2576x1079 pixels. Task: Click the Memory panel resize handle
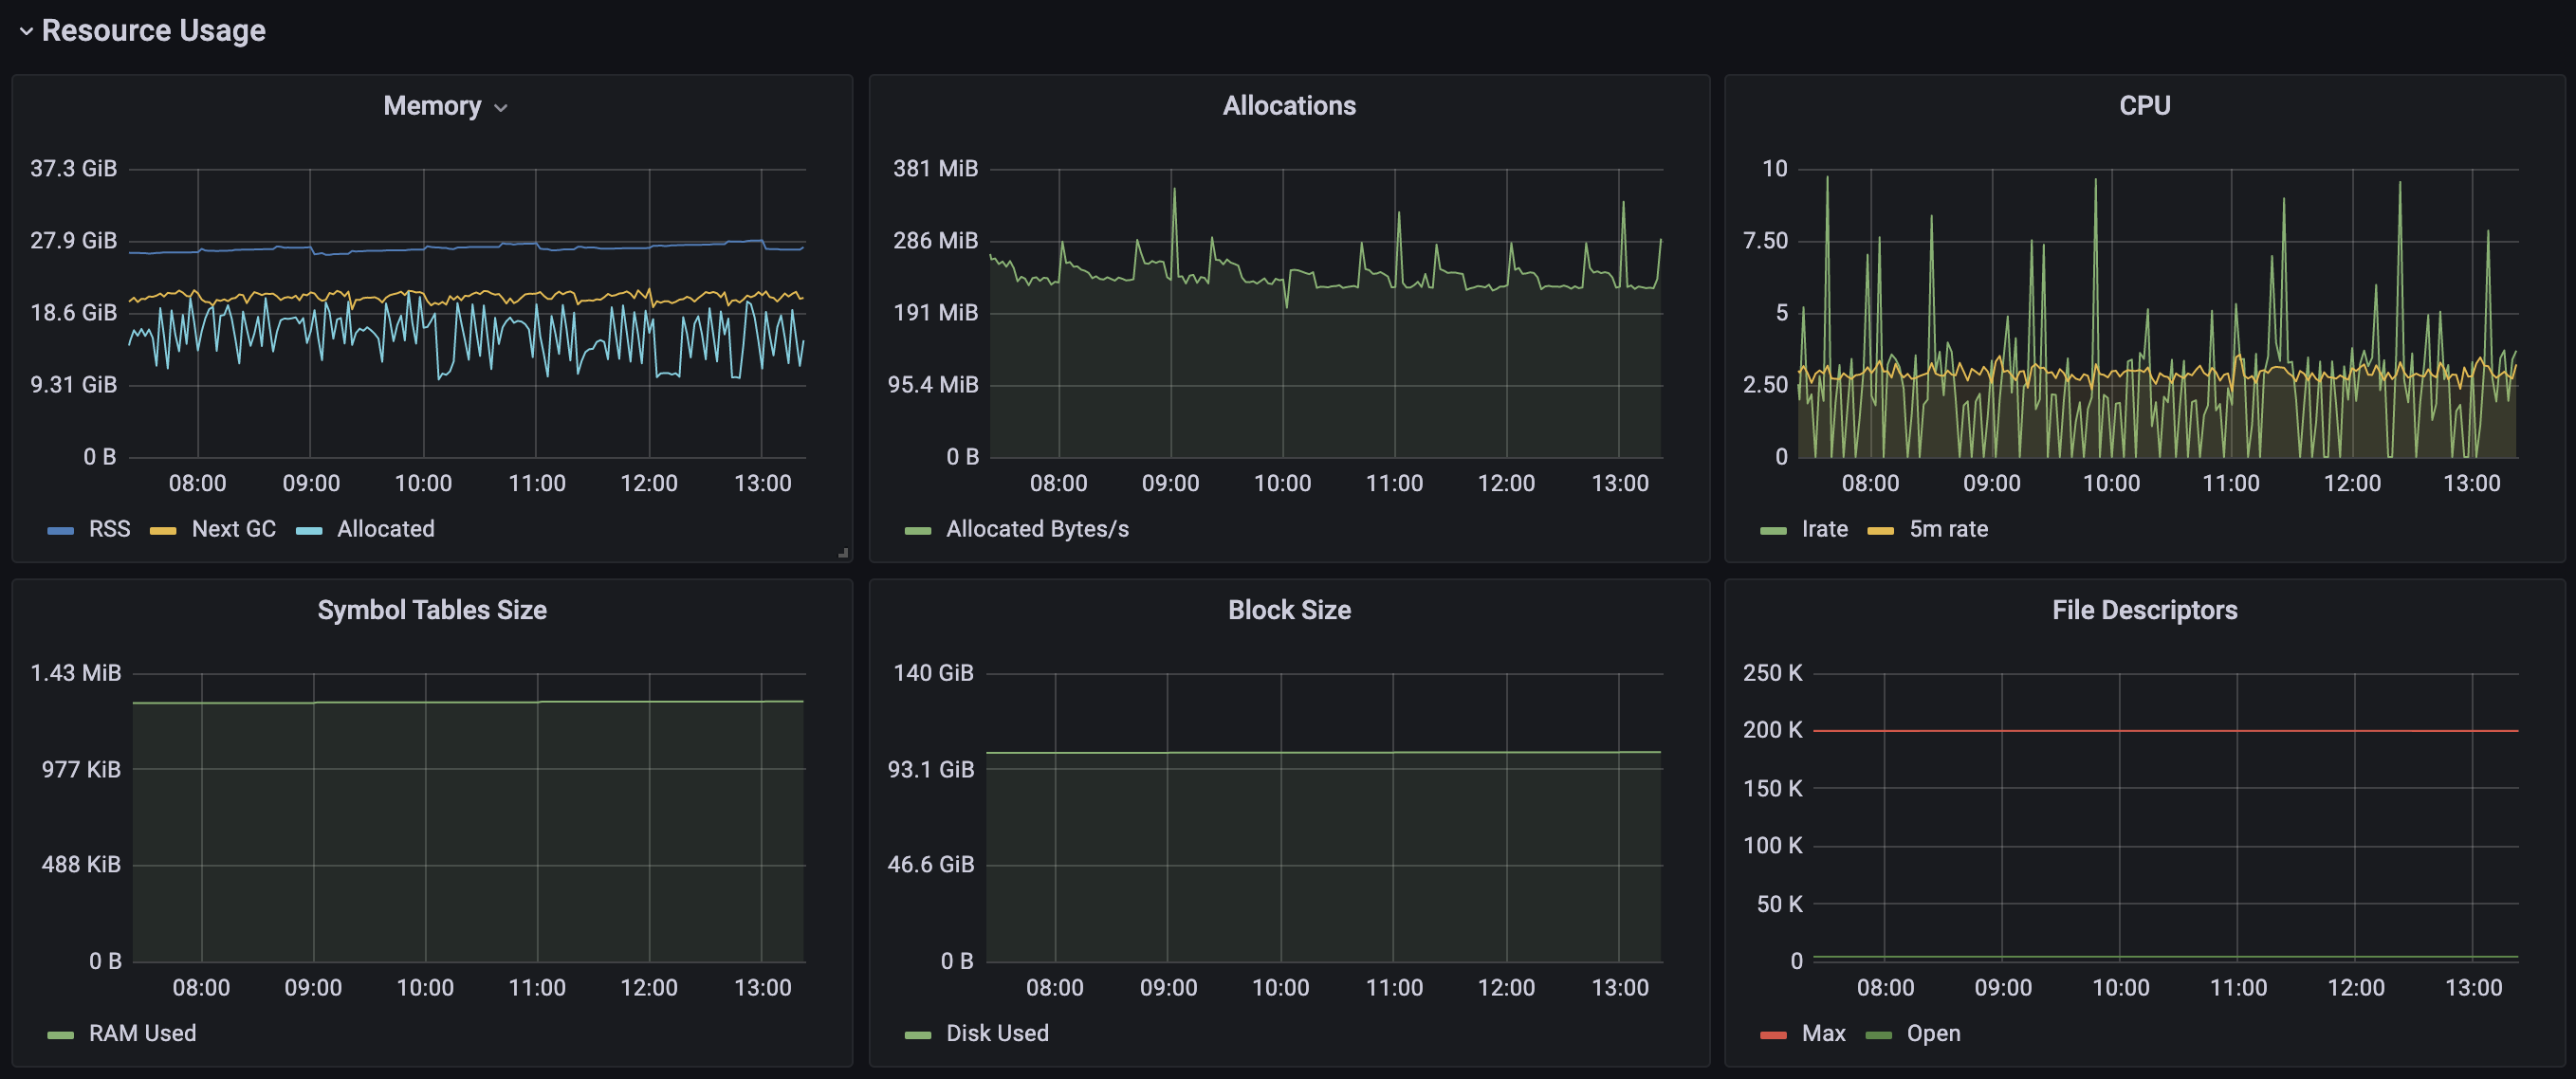click(x=843, y=552)
